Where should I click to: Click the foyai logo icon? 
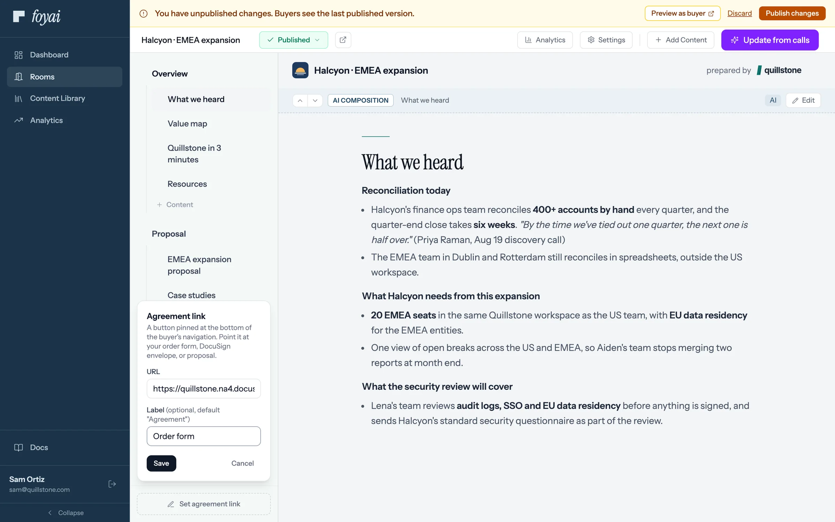coord(19,16)
